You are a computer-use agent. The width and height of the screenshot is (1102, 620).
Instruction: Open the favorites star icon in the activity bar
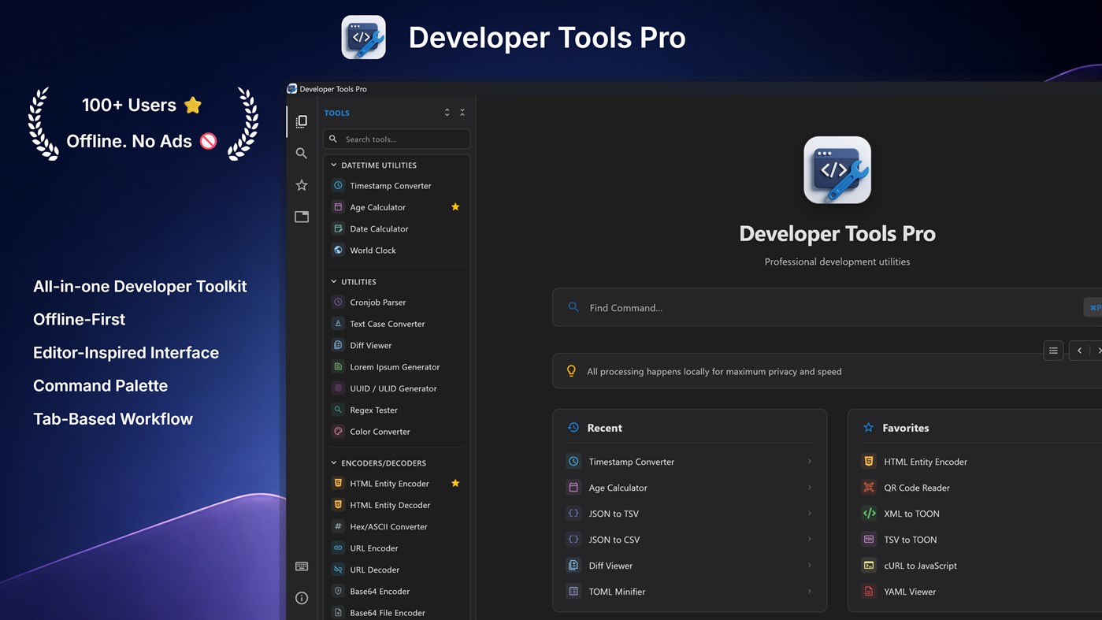click(301, 184)
